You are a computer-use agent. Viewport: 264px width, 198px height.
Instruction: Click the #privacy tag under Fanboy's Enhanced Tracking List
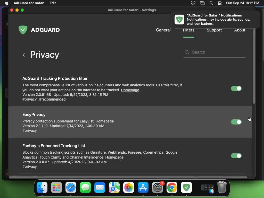[29, 167]
